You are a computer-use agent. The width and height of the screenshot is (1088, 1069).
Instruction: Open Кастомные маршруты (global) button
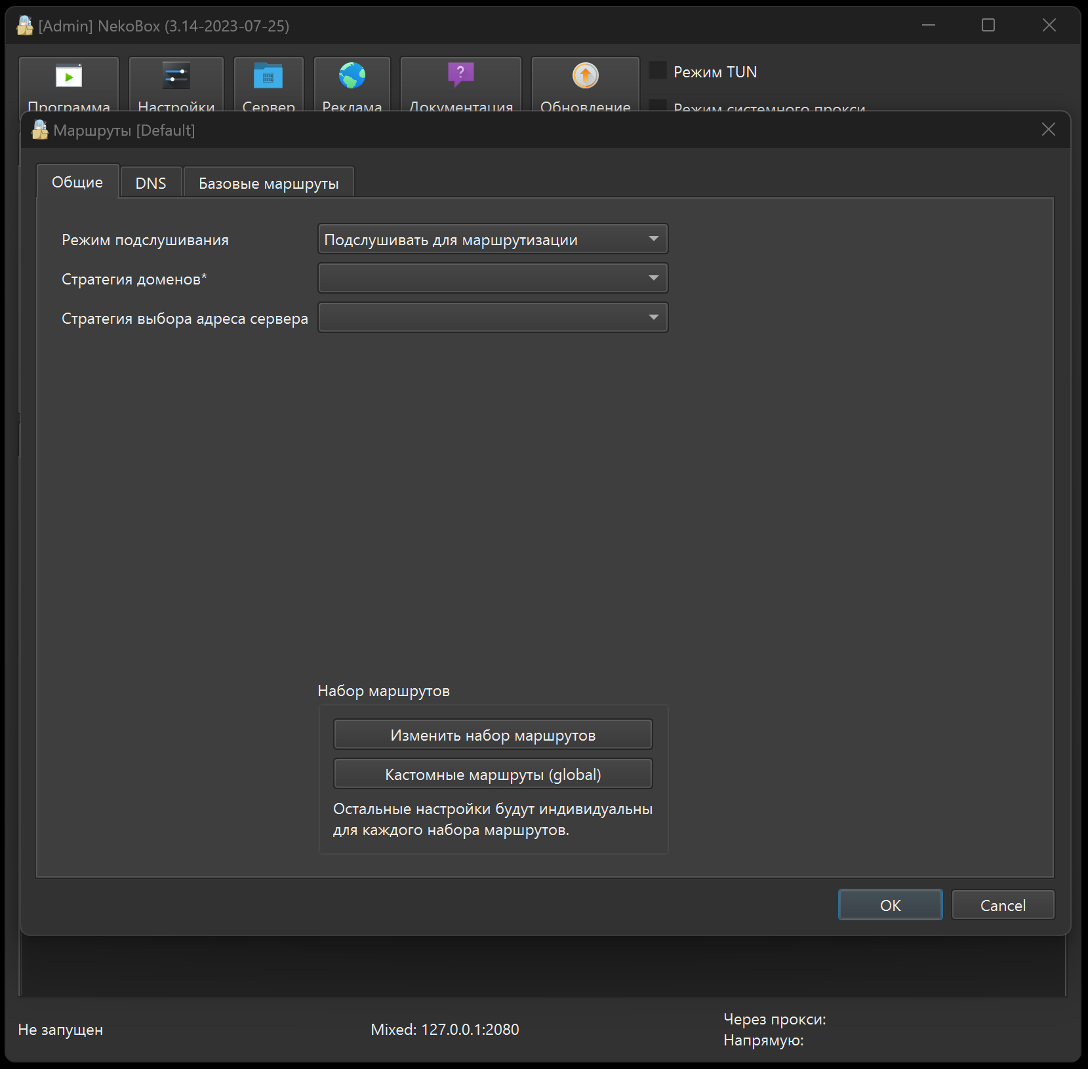(493, 774)
